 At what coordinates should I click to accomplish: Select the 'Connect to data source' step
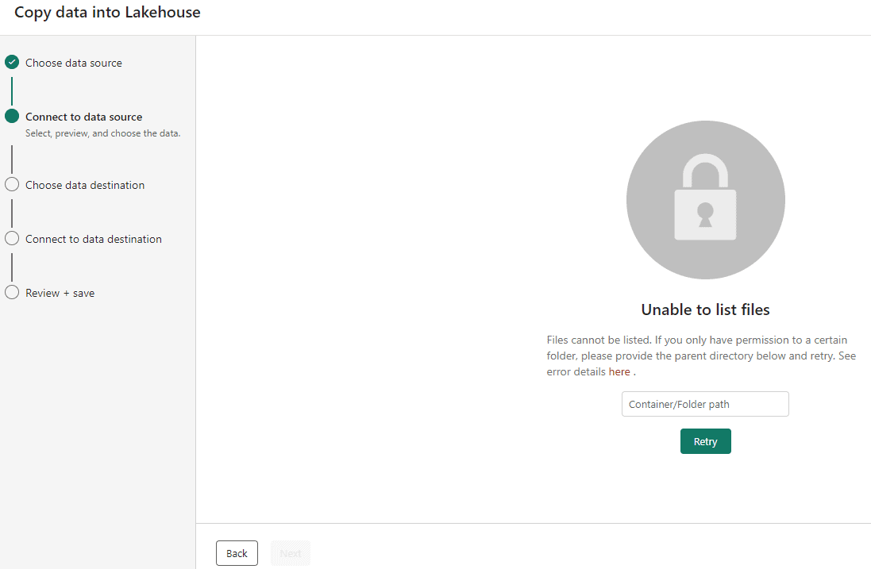click(x=84, y=117)
